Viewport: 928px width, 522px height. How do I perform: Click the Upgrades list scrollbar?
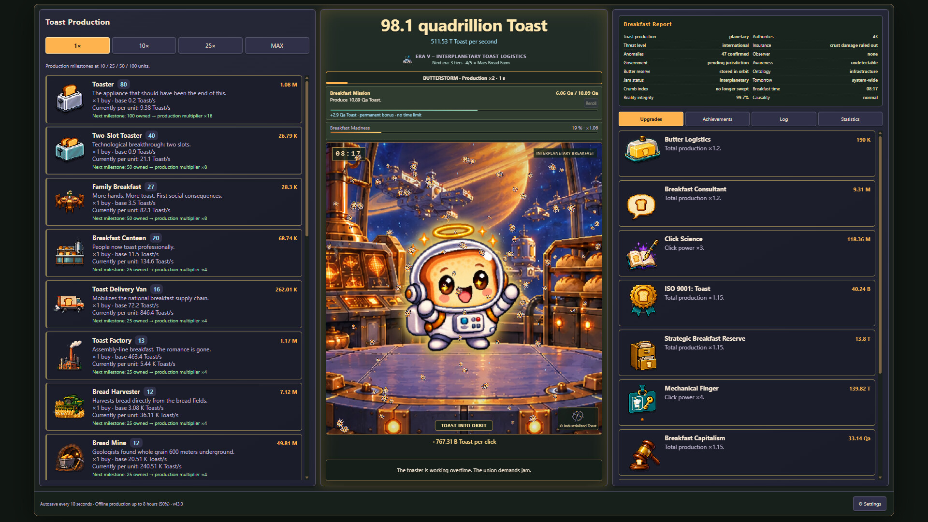click(880, 254)
